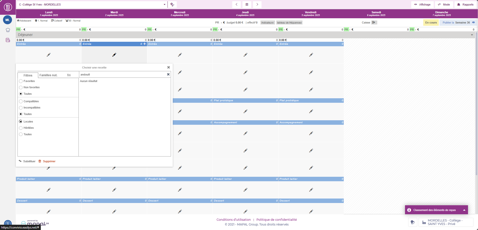Switch to the Filtres tab
Viewport: 478px width, 230px height.
point(28,75)
